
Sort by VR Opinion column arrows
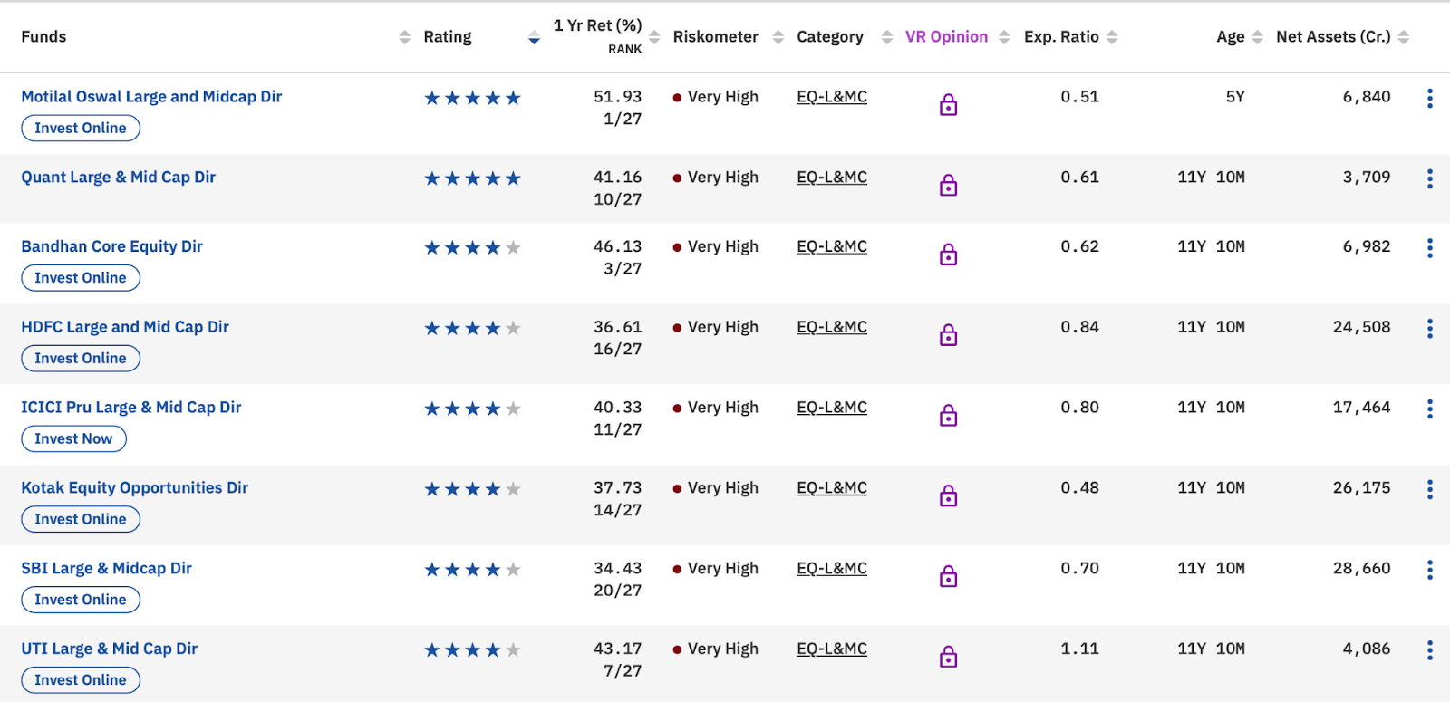pyautogui.click(x=1004, y=37)
